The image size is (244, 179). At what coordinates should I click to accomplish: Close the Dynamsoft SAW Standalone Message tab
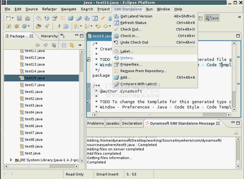coord(218,123)
